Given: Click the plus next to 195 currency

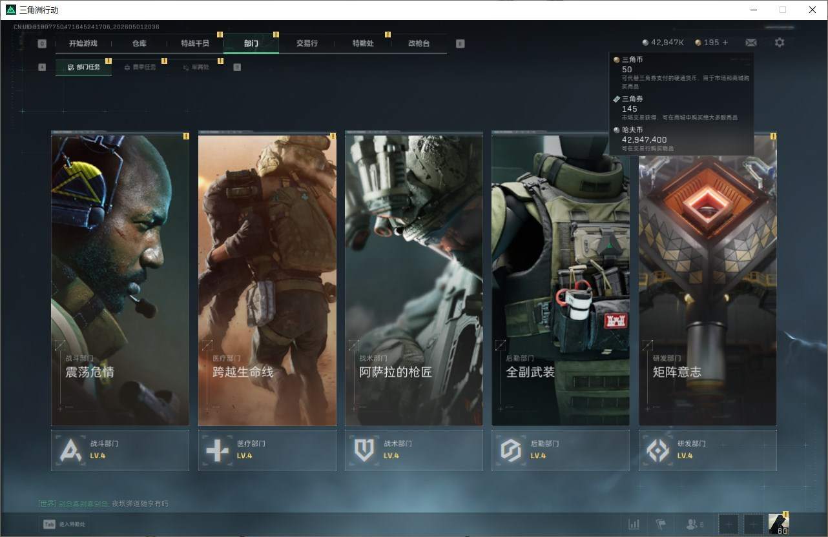Looking at the screenshot, I should [725, 43].
